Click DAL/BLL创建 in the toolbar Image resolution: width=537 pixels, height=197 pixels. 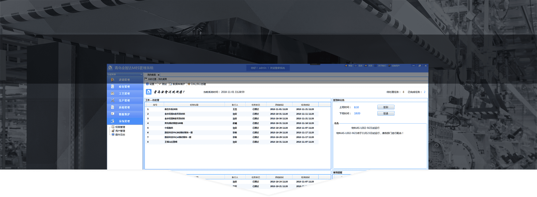click(x=198, y=84)
